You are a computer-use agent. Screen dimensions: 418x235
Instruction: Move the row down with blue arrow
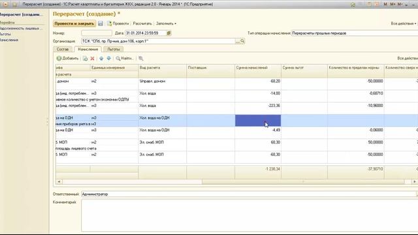click(x=109, y=58)
